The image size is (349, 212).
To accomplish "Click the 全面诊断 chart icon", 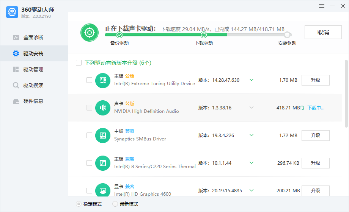I will 16,37.
